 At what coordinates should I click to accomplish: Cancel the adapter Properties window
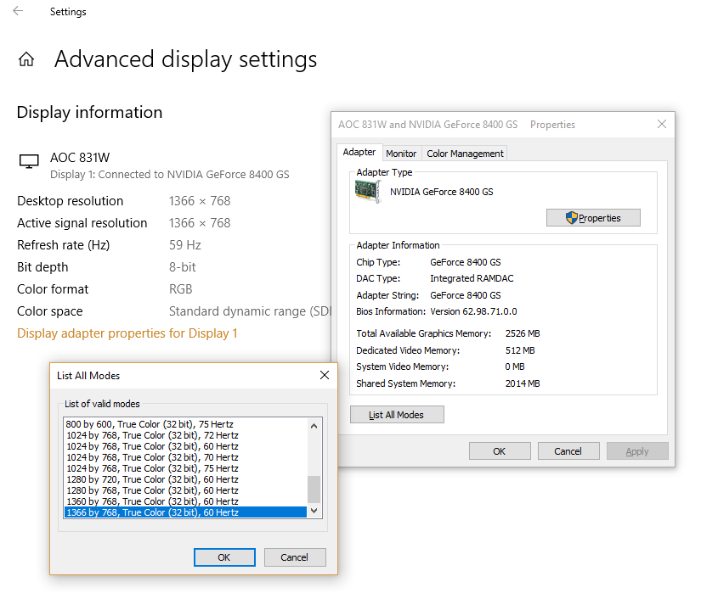pyautogui.click(x=568, y=451)
